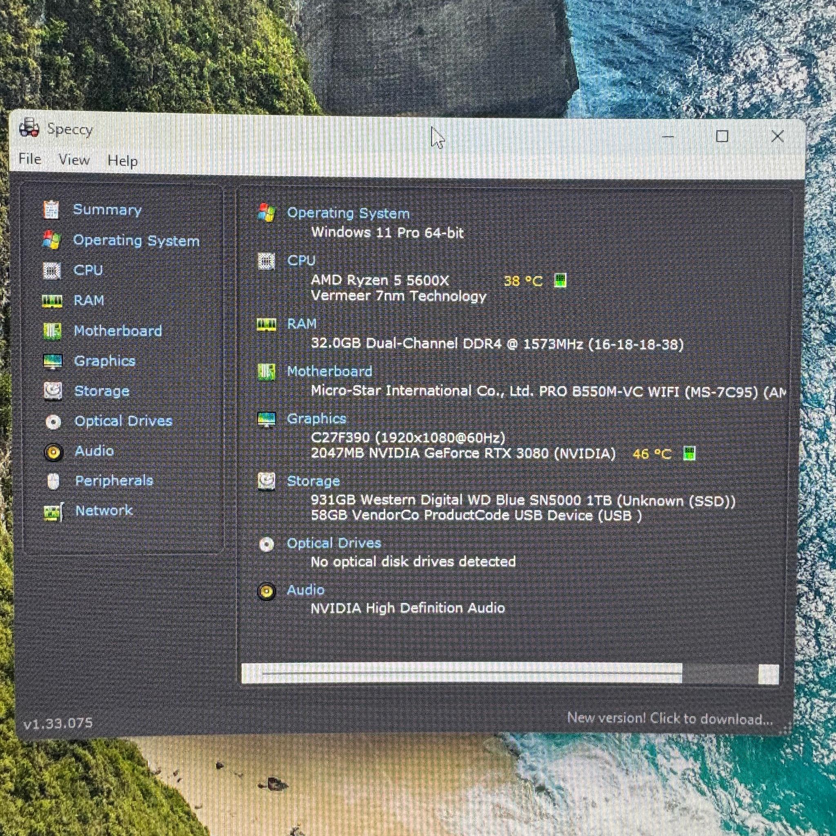Open the File menu
The height and width of the screenshot is (836, 836).
[30, 159]
